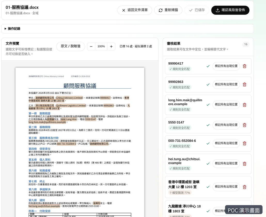Viewport: 266px width, 217px height.
Task: Click highlighted Quillmere Logistics Limited in document
Action: coord(71,106)
